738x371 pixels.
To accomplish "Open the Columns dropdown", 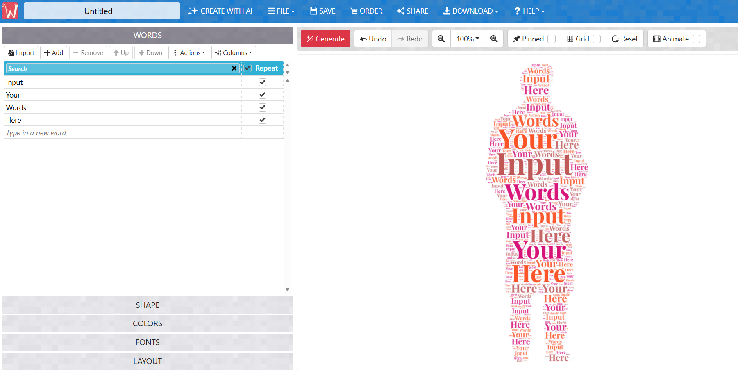I will 234,52.
